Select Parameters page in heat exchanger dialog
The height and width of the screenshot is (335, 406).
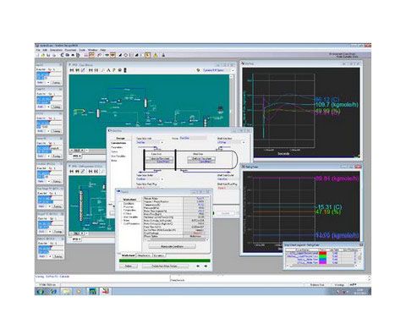click(x=117, y=147)
